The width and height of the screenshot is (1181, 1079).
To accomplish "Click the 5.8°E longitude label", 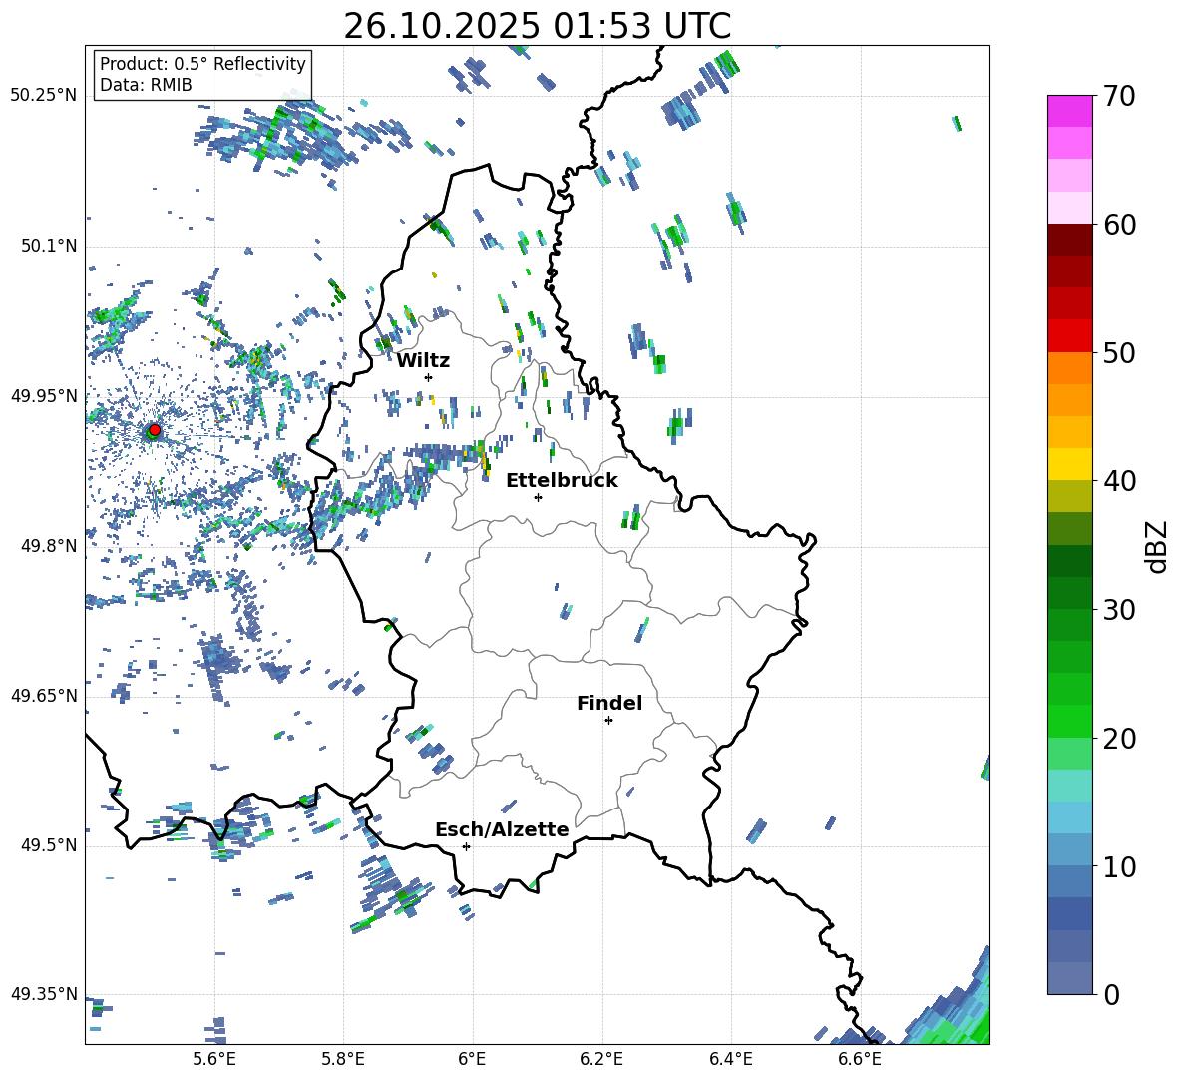I will pos(343,1059).
